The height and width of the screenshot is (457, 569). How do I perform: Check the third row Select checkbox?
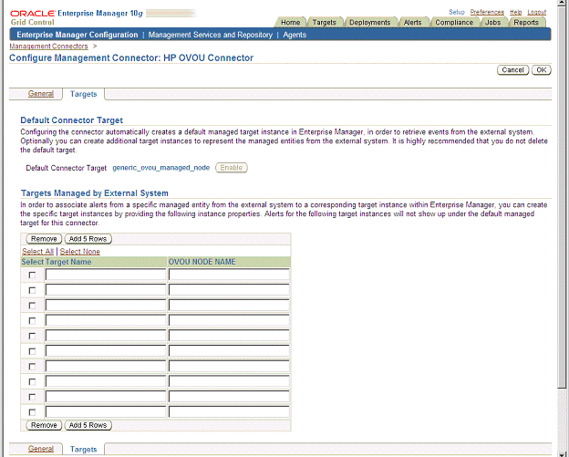32,306
